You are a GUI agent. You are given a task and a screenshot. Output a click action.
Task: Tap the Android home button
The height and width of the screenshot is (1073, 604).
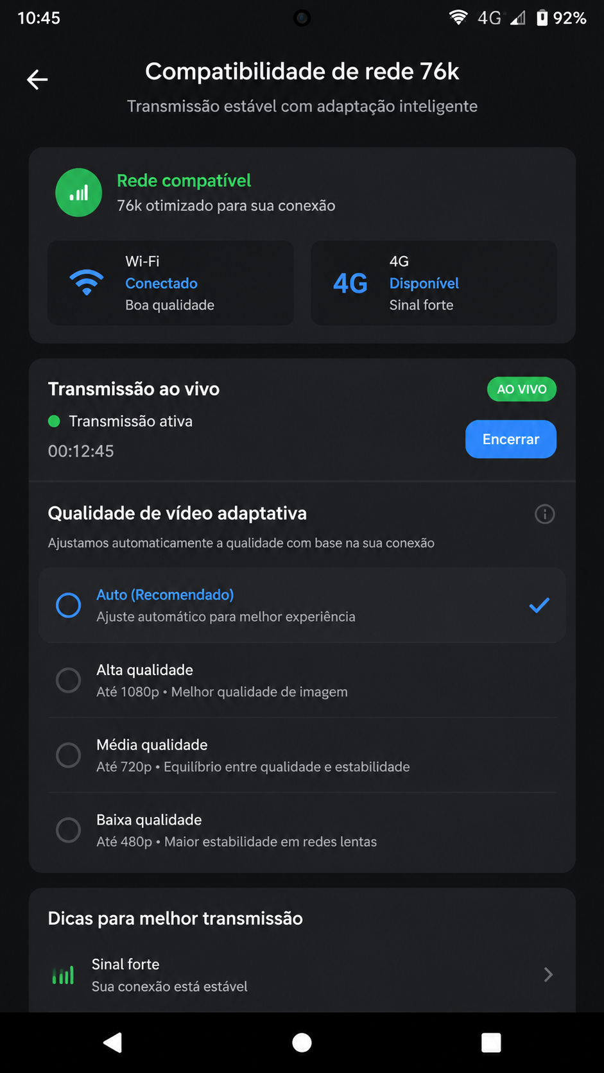click(302, 1043)
